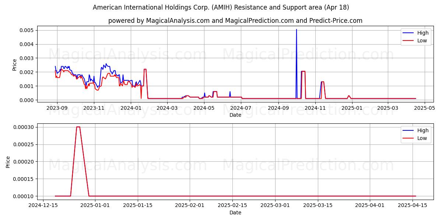Click the '2025-03-01' tick label

[275, 206]
